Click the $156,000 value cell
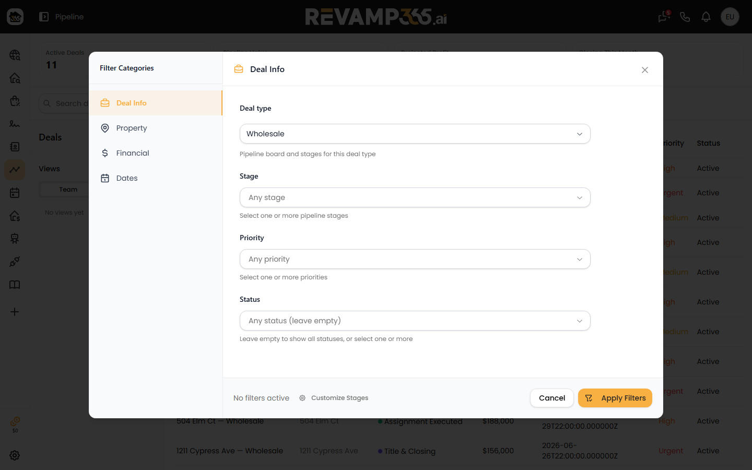Viewport: 752px width, 470px height. (x=498, y=451)
